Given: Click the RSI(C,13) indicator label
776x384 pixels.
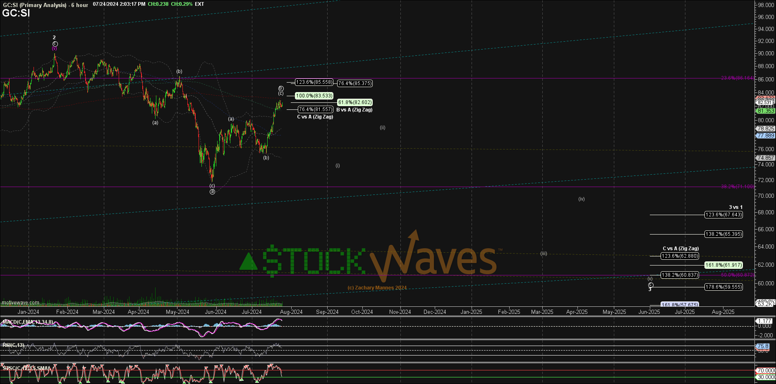Looking at the screenshot, I should 13,345.
